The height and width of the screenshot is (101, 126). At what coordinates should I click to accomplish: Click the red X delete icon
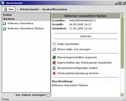(x=54, y=73)
